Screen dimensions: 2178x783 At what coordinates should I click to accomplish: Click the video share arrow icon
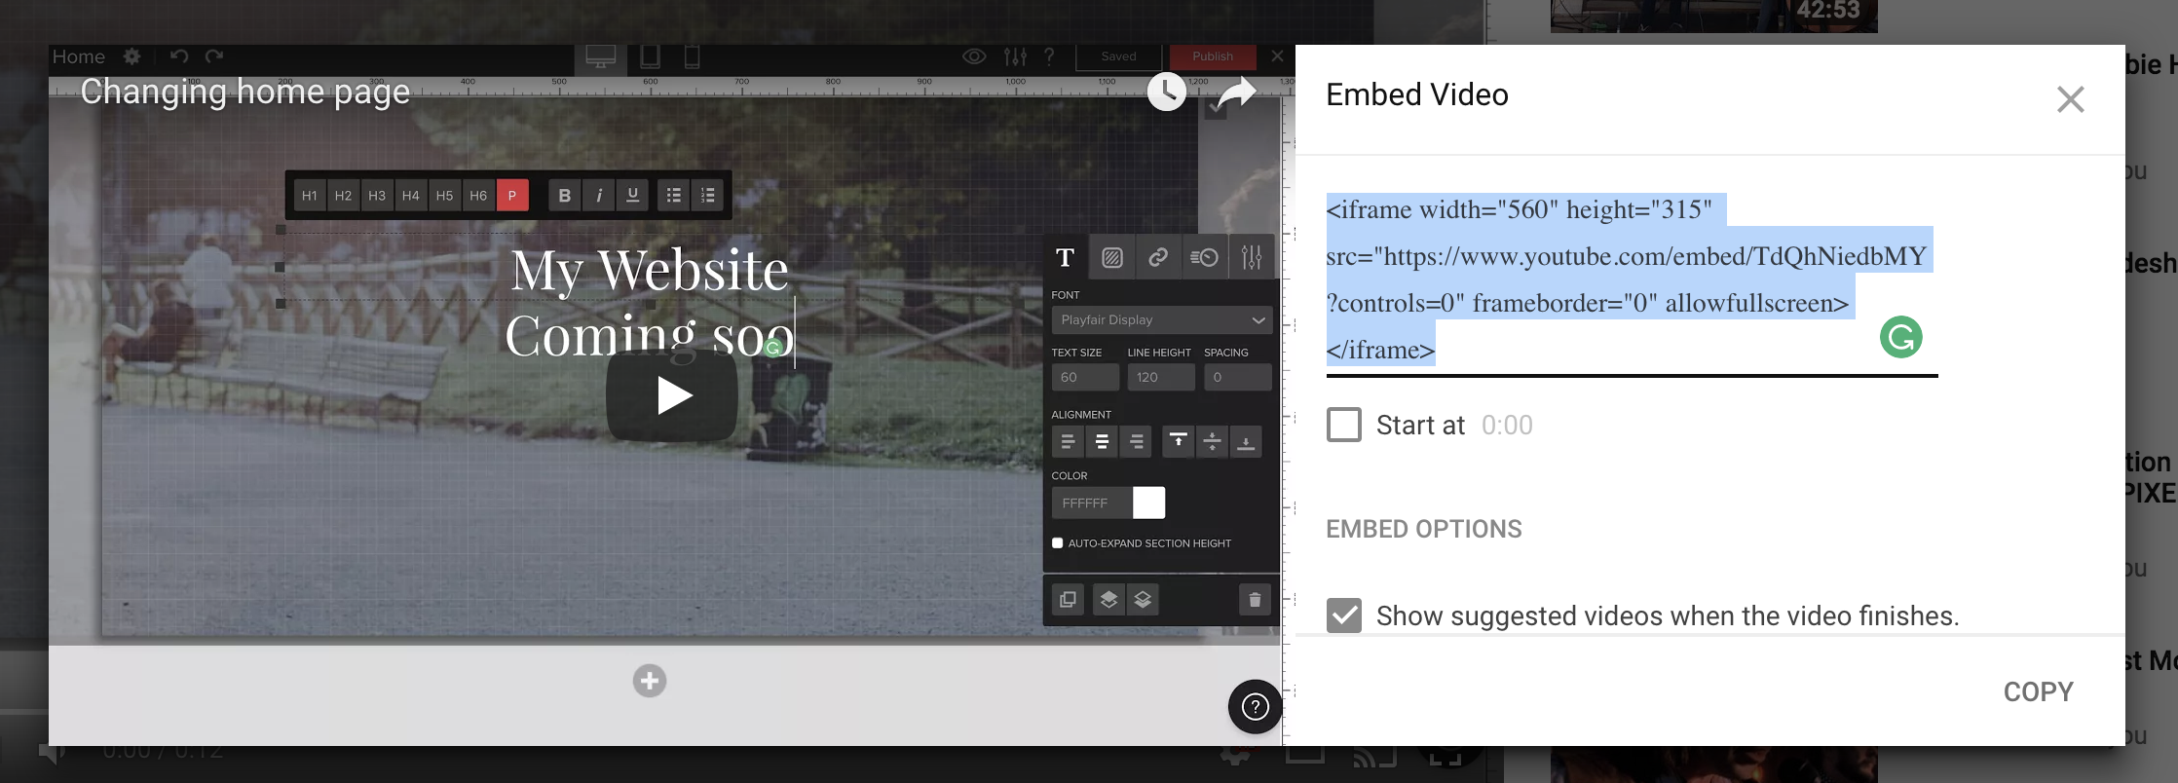coord(1236,93)
